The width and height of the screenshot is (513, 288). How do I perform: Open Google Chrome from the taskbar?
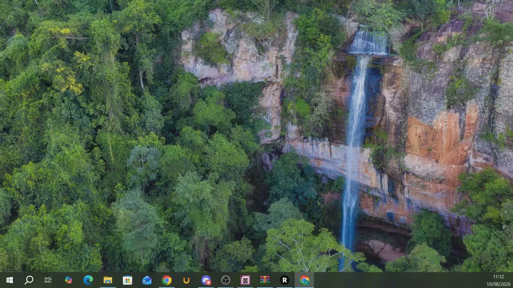pyautogui.click(x=167, y=280)
